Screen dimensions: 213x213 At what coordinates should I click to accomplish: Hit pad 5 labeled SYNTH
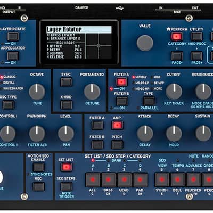pyautogui.click(x=162, y=180)
